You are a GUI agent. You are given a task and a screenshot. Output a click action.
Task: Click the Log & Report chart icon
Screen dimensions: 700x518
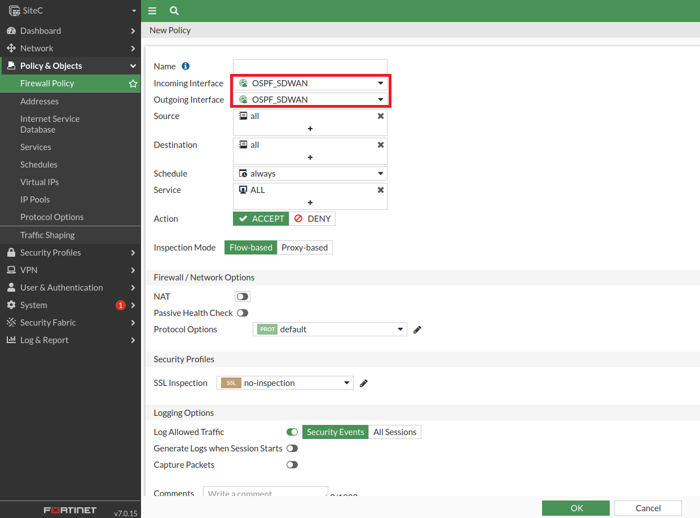(11, 340)
